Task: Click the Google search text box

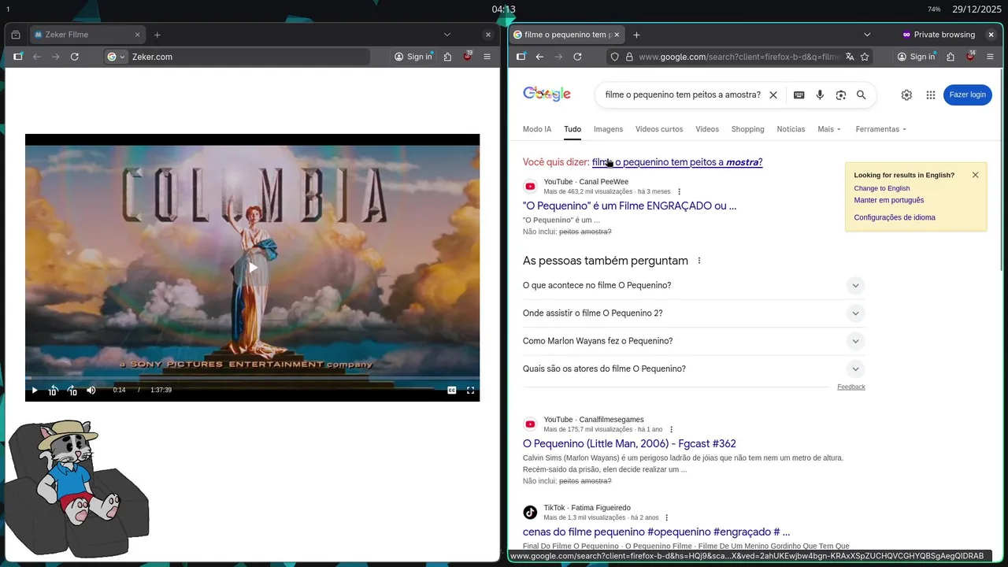Action: (x=682, y=94)
